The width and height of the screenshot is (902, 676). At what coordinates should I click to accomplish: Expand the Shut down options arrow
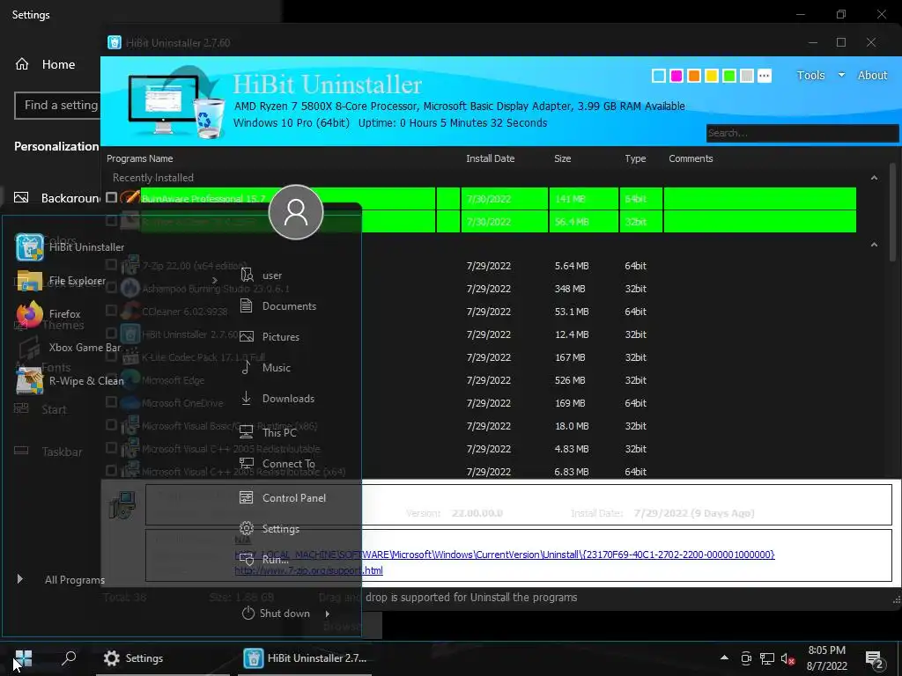(328, 614)
